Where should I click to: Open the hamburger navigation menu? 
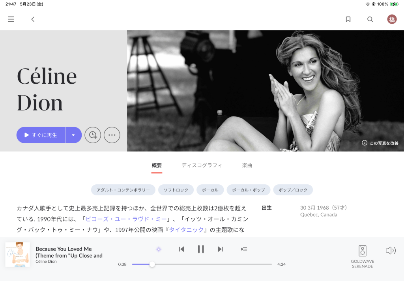click(11, 19)
